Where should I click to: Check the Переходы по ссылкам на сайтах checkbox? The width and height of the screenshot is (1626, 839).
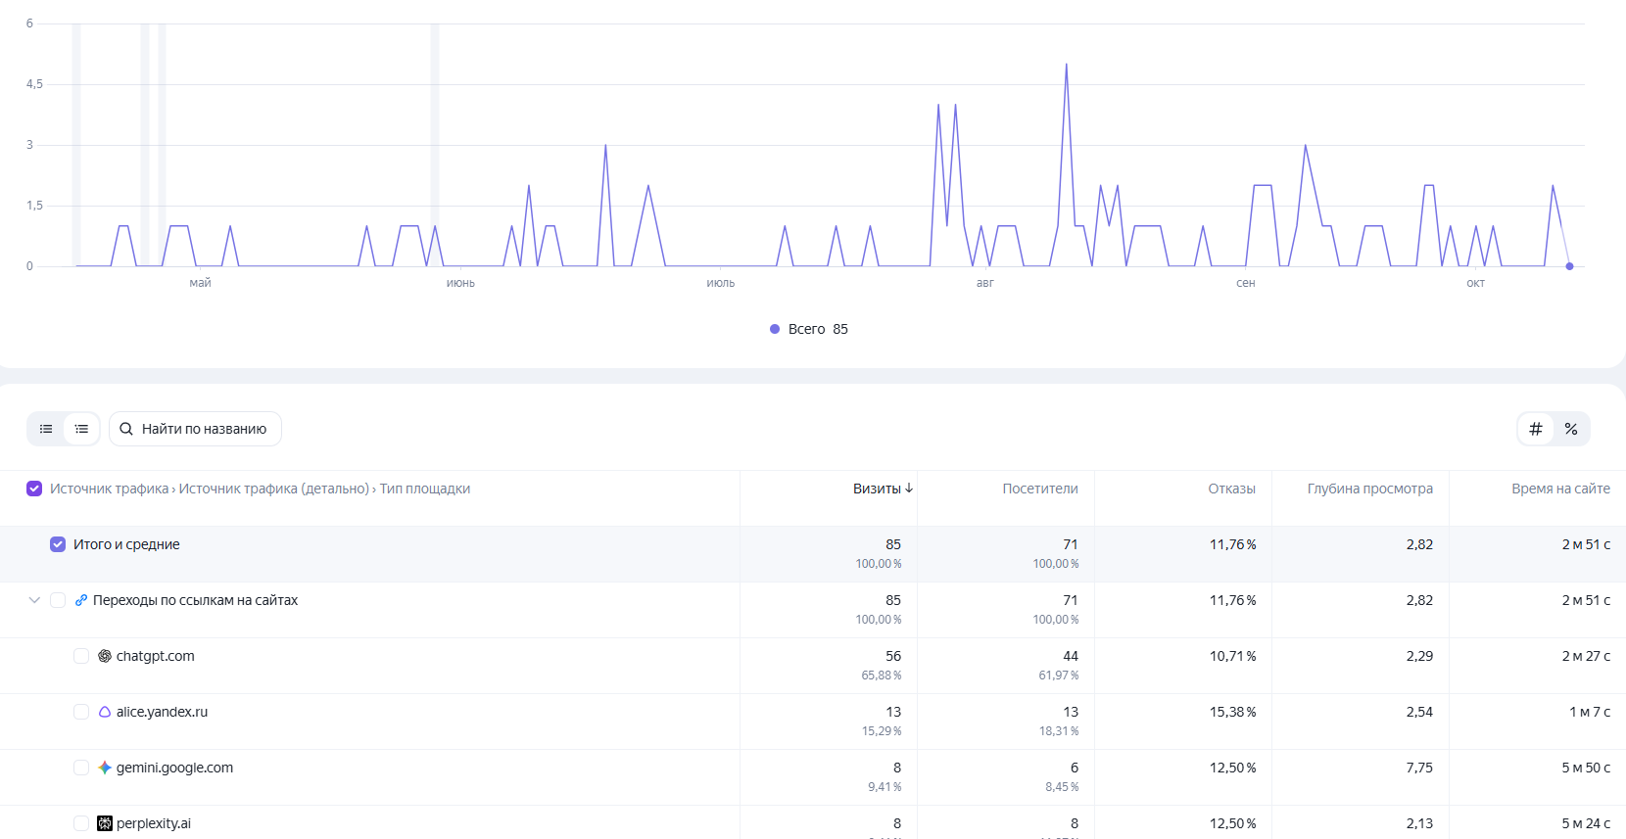(58, 600)
